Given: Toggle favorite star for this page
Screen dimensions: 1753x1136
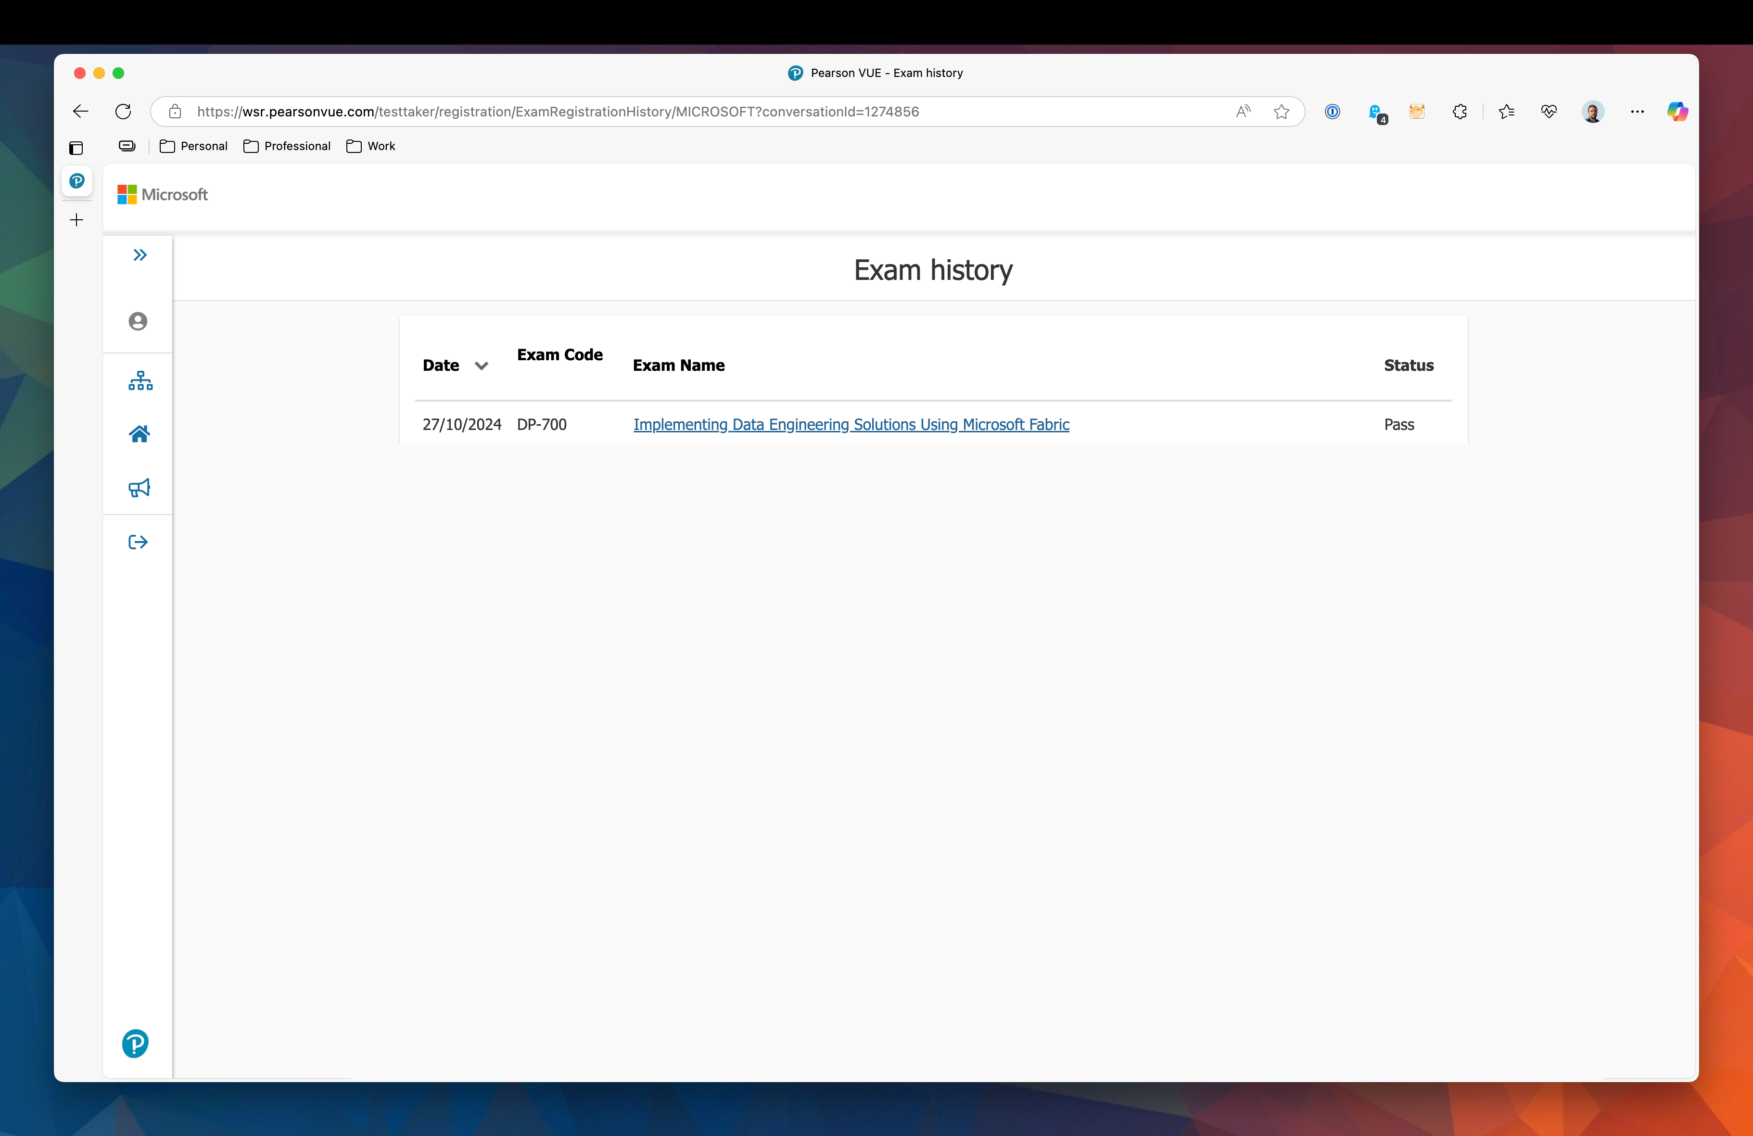Looking at the screenshot, I should 1281,111.
